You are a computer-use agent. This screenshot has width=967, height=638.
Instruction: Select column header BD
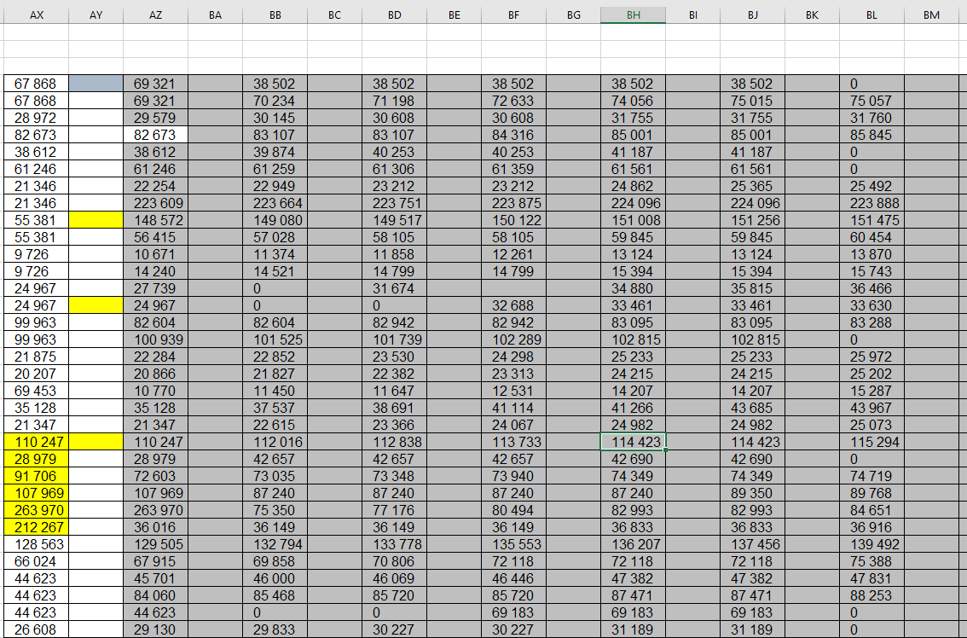tap(394, 14)
